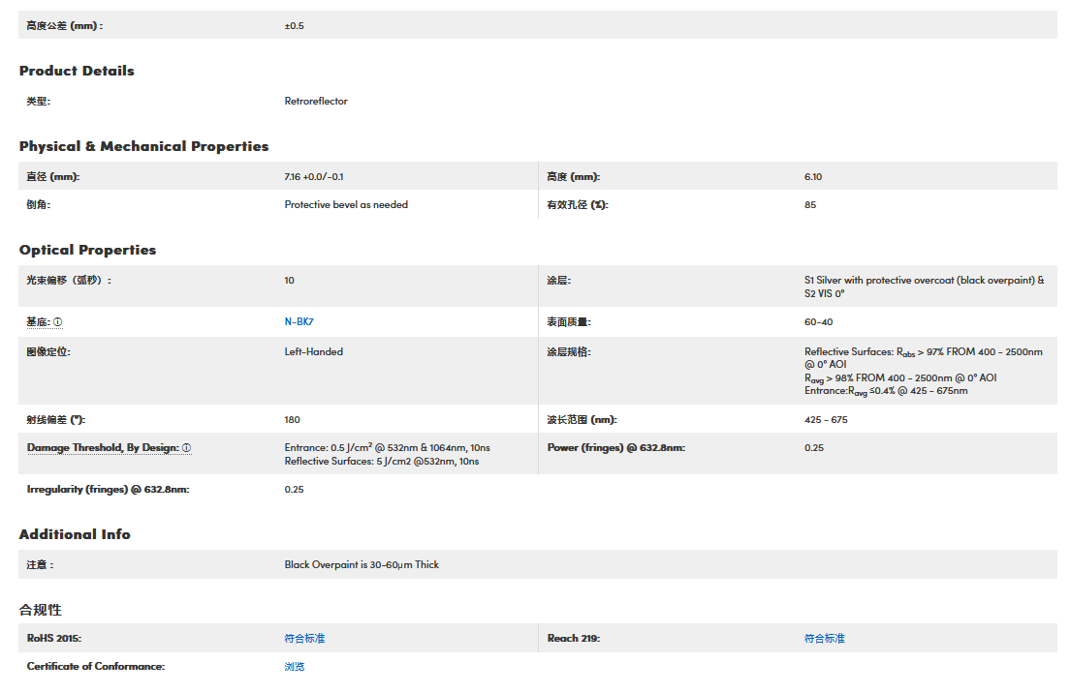
Task: Click the Left-Handed image orientation value
Action: click(313, 352)
